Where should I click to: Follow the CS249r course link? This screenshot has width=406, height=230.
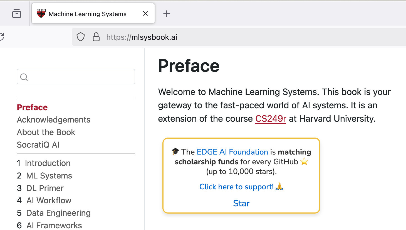(x=271, y=119)
